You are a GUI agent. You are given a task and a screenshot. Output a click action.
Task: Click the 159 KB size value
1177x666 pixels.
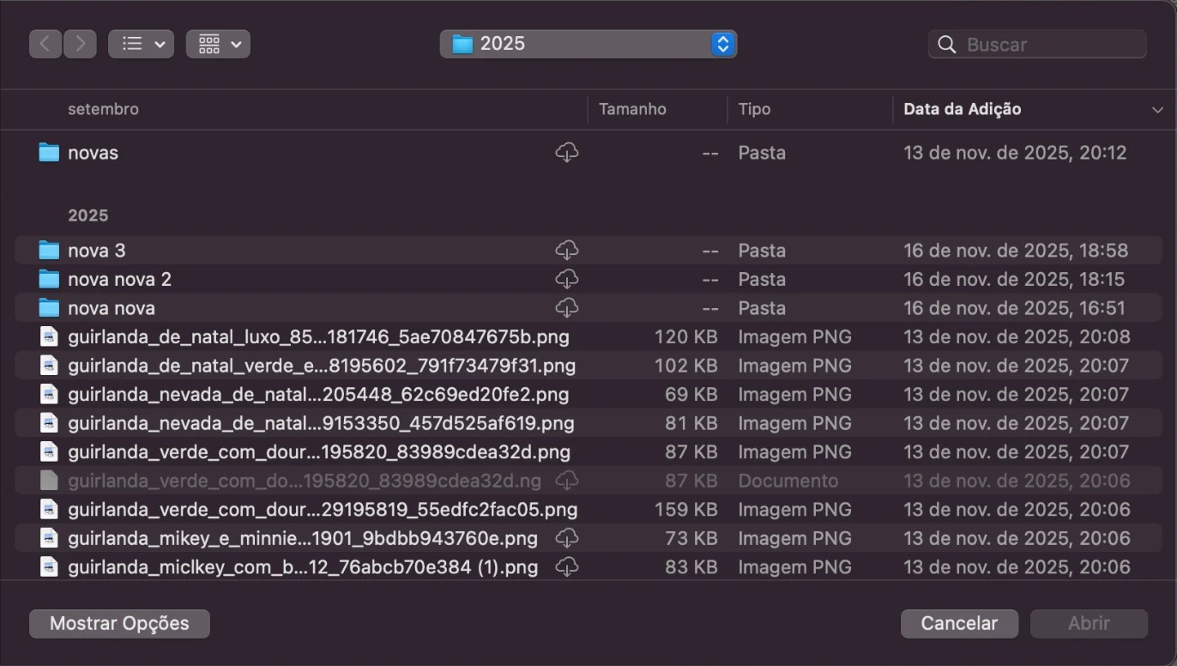(x=686, y=510)
